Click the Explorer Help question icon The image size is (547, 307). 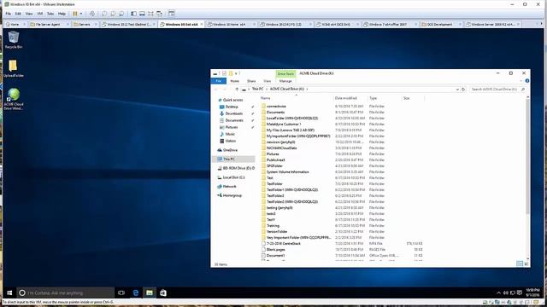[526, 81]
